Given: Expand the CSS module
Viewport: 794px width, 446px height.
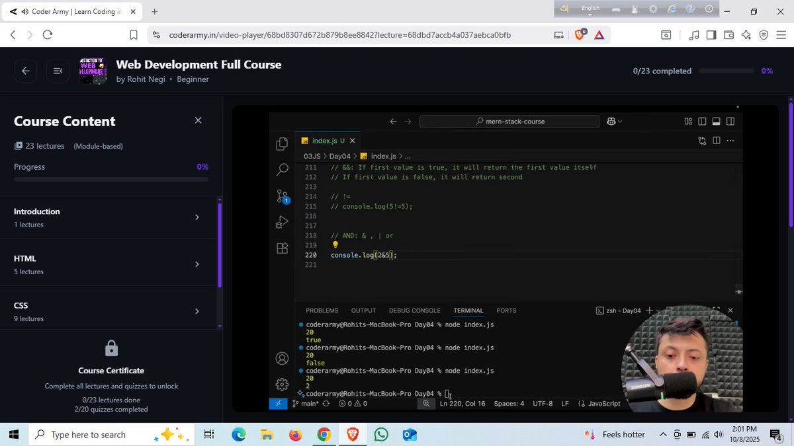Looking at the screenshot, I should pos(197,311).
